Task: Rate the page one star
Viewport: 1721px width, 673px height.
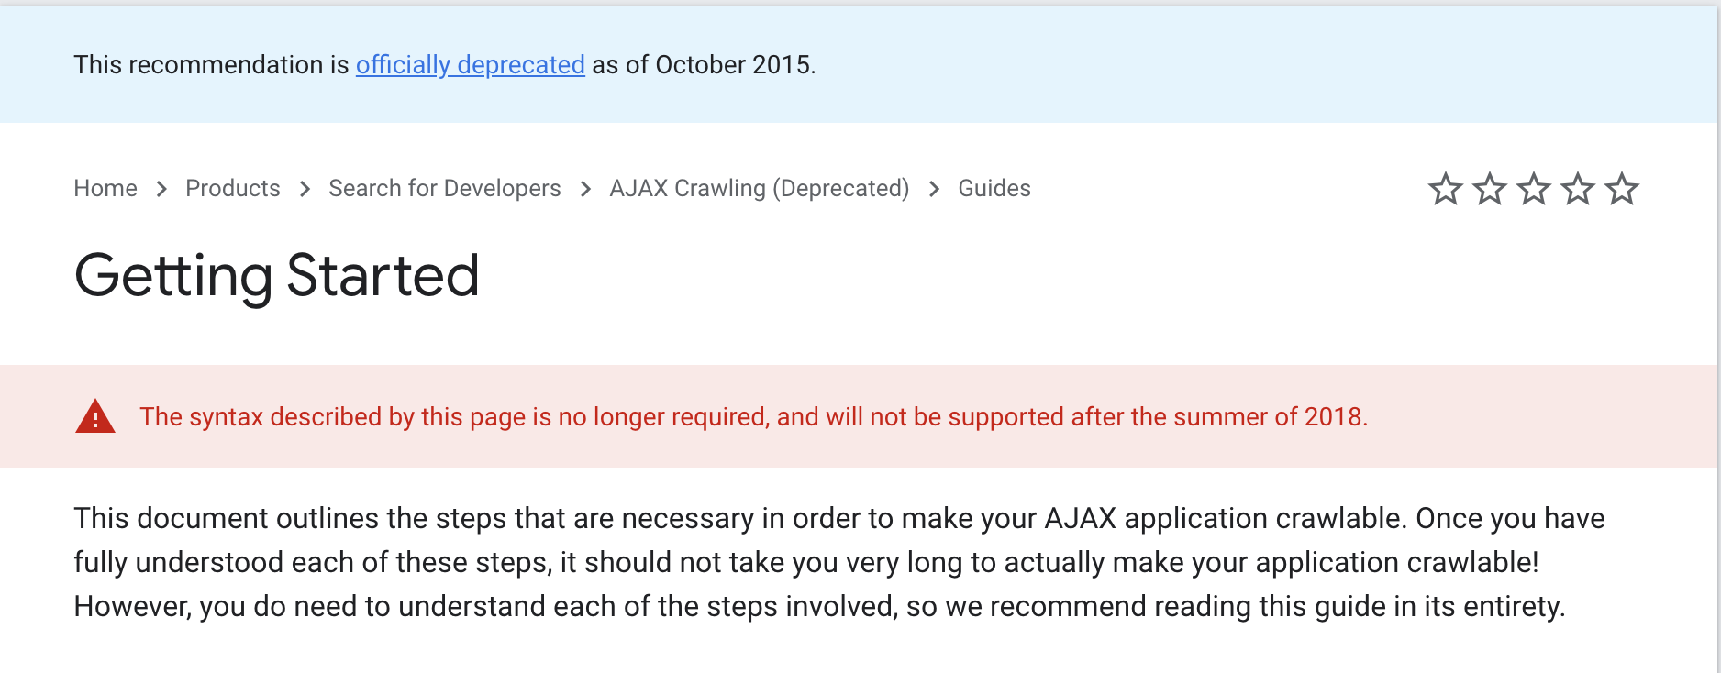Action: (1446, 189)
